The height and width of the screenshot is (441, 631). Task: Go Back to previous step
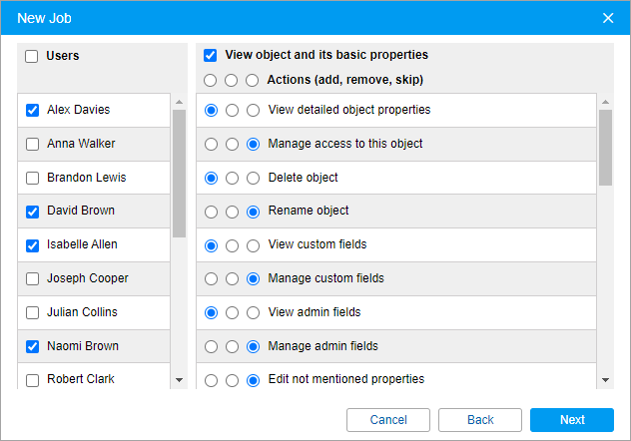[480, 420]
